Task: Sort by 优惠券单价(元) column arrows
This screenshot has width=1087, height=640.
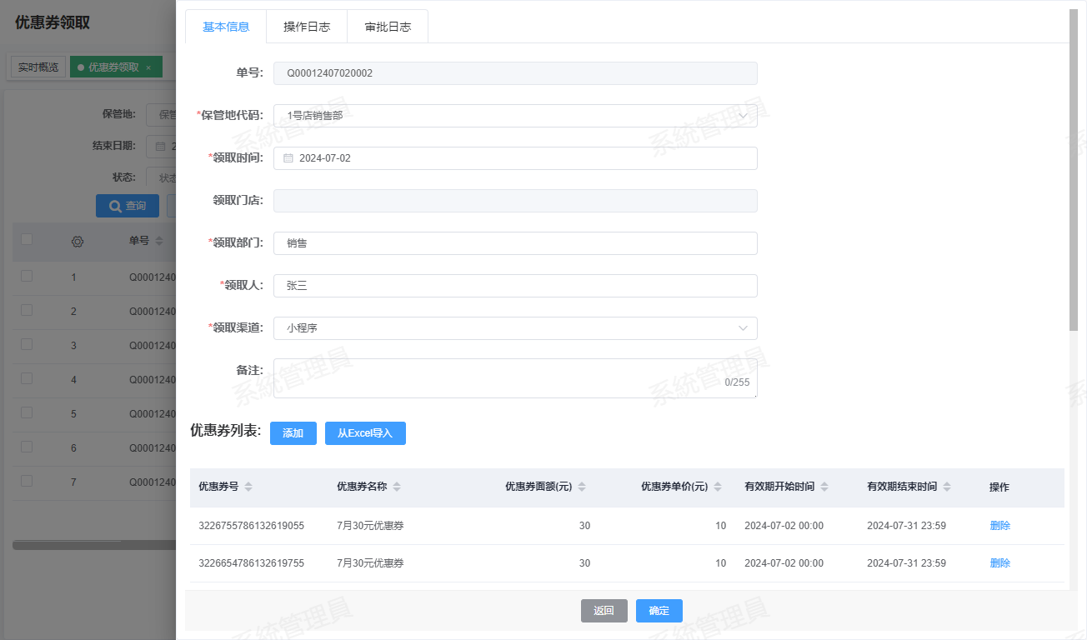Action: coord(718,487)
